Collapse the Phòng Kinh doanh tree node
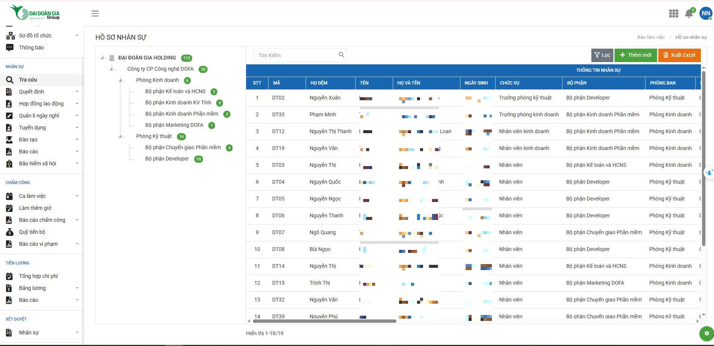The height and width of the screenshot is (346, 714). click(120, 80)
